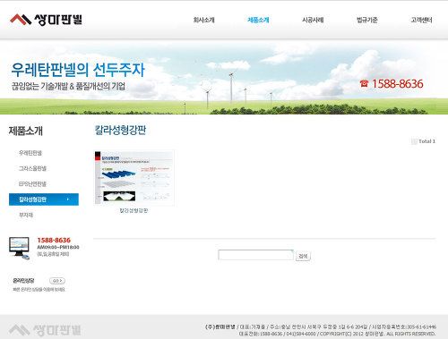Click the small arrow on highlighted sidebar item
The width and height of the screenshot is (448, 339).
coord(68,199)
